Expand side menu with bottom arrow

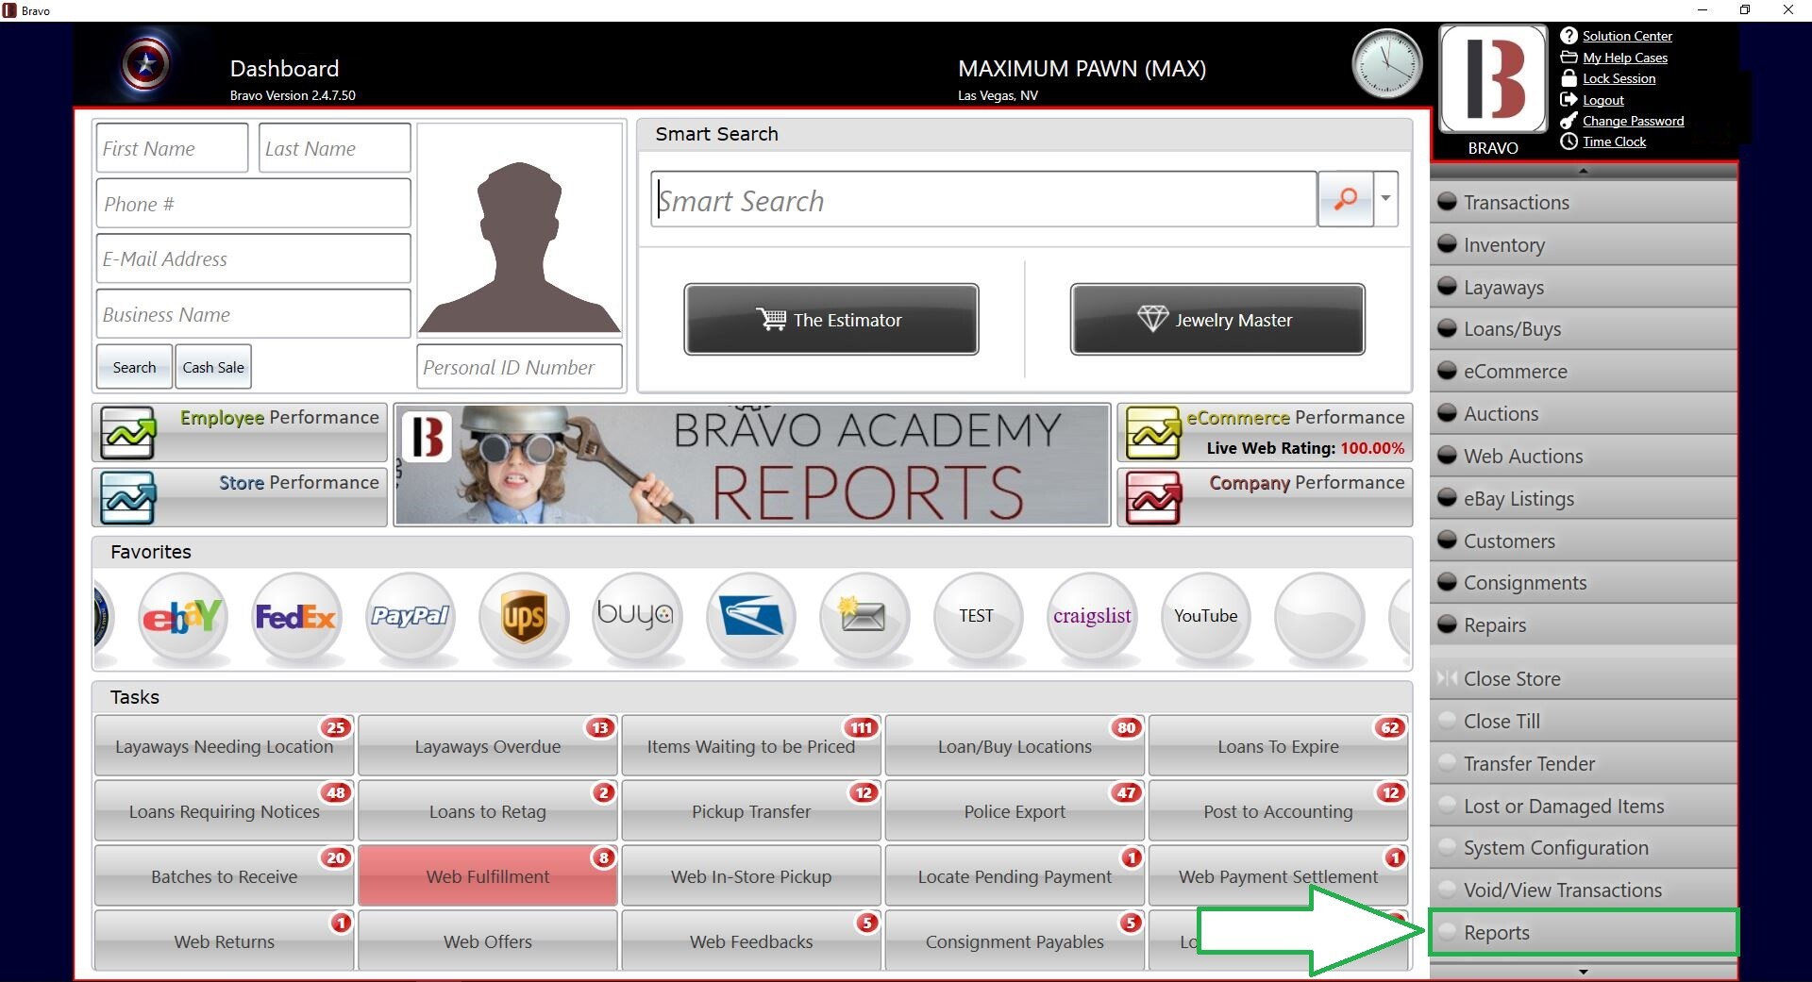coord(1584,971)
